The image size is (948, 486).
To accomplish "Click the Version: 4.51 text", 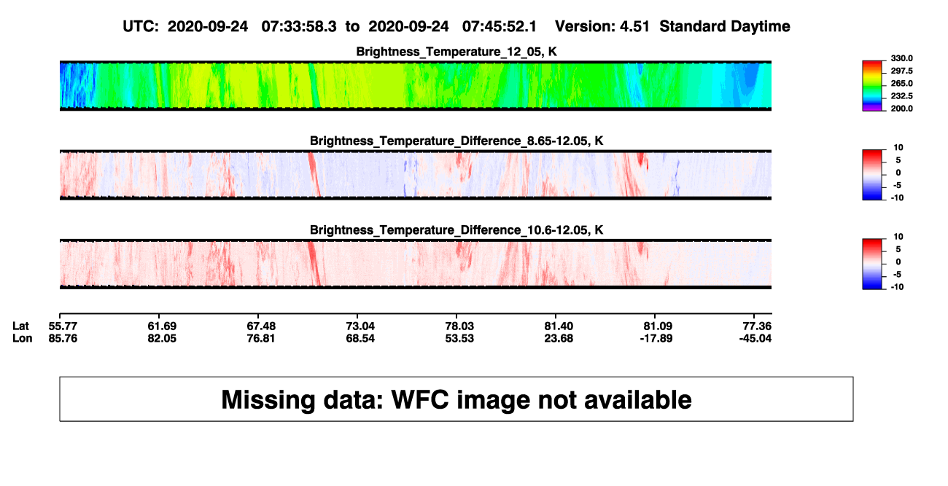I will click(x=604, y=26).
